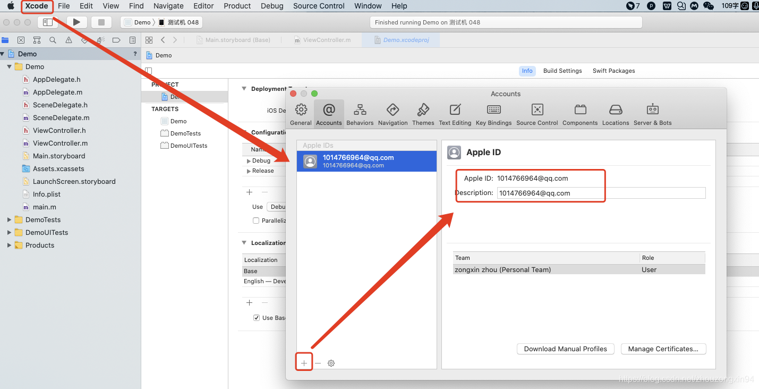The width and height of the screenshot is (759, 389).
Task: Select the 1014766964@qq.com account row
Action: click(x=366, y=161)
